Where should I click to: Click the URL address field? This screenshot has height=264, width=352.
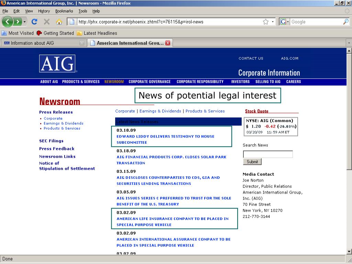169,22
